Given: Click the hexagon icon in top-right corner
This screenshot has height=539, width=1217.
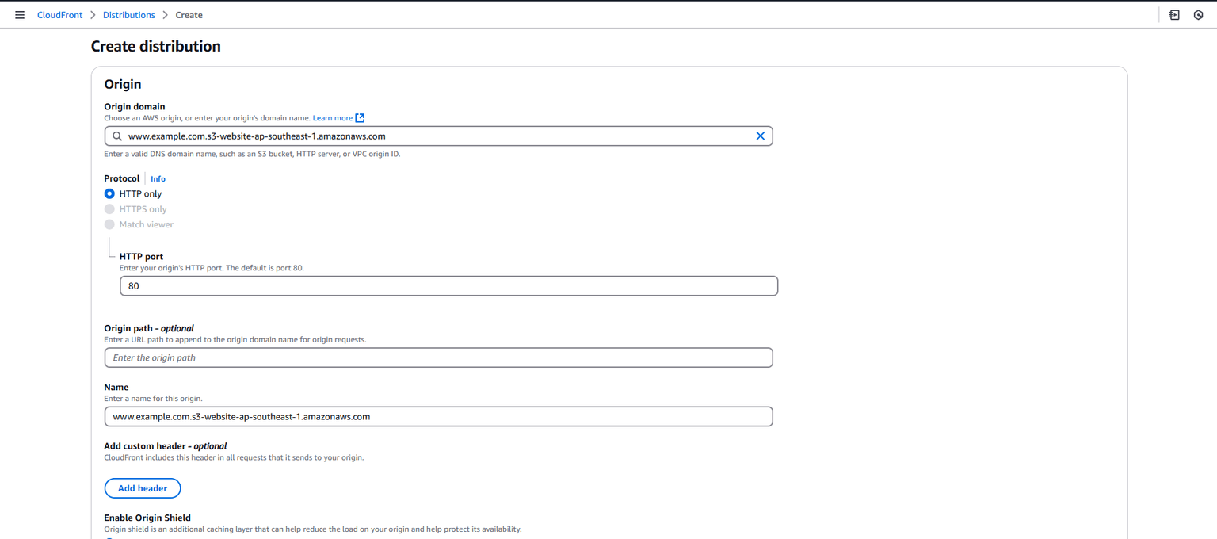Looking at the screenshot, I should (1198, 15).
